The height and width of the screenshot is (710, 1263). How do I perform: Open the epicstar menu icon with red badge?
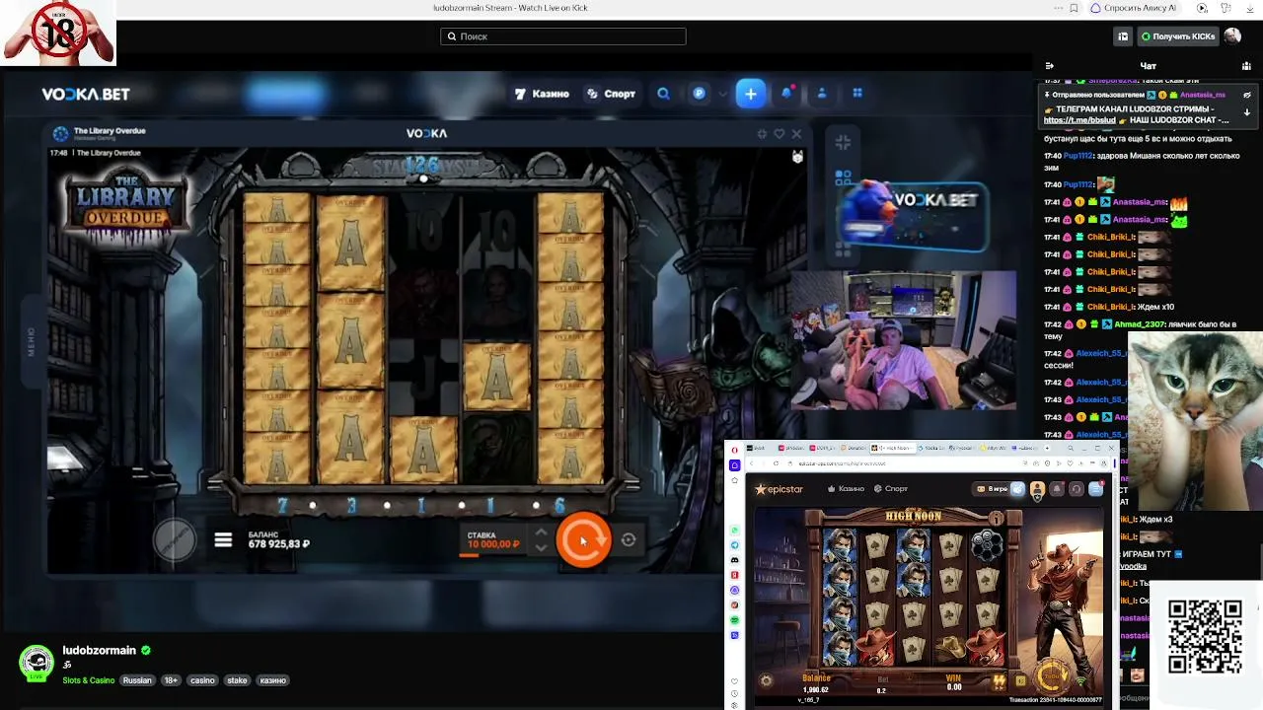pyautogui.click(x=1096, y=489)
